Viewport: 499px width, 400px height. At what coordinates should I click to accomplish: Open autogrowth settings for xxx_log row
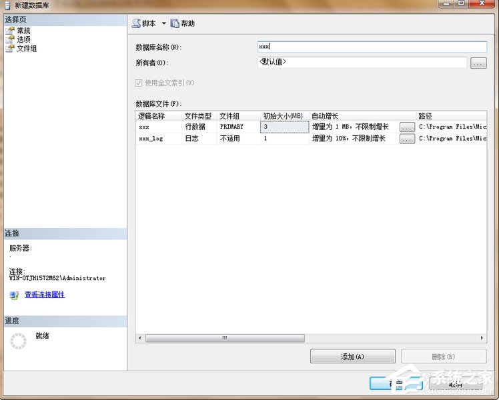coord(407,139)
